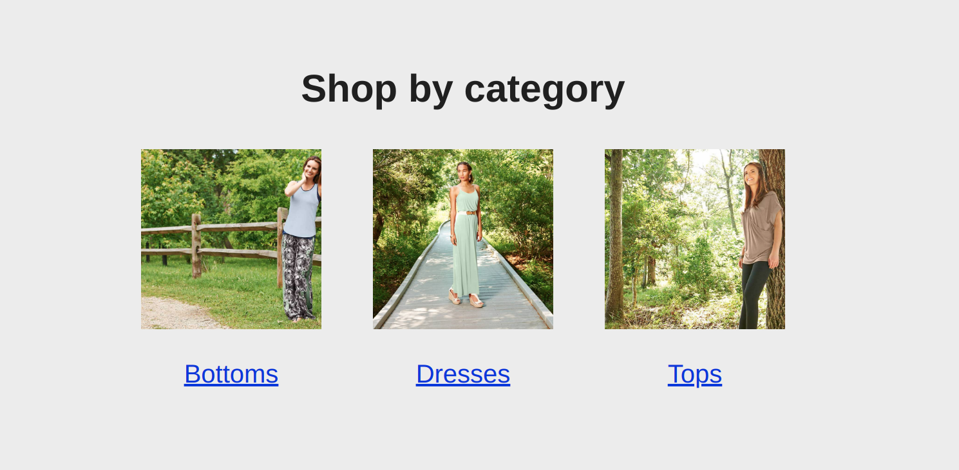Select the Dresses category boardwalk photo

(463, 239)
